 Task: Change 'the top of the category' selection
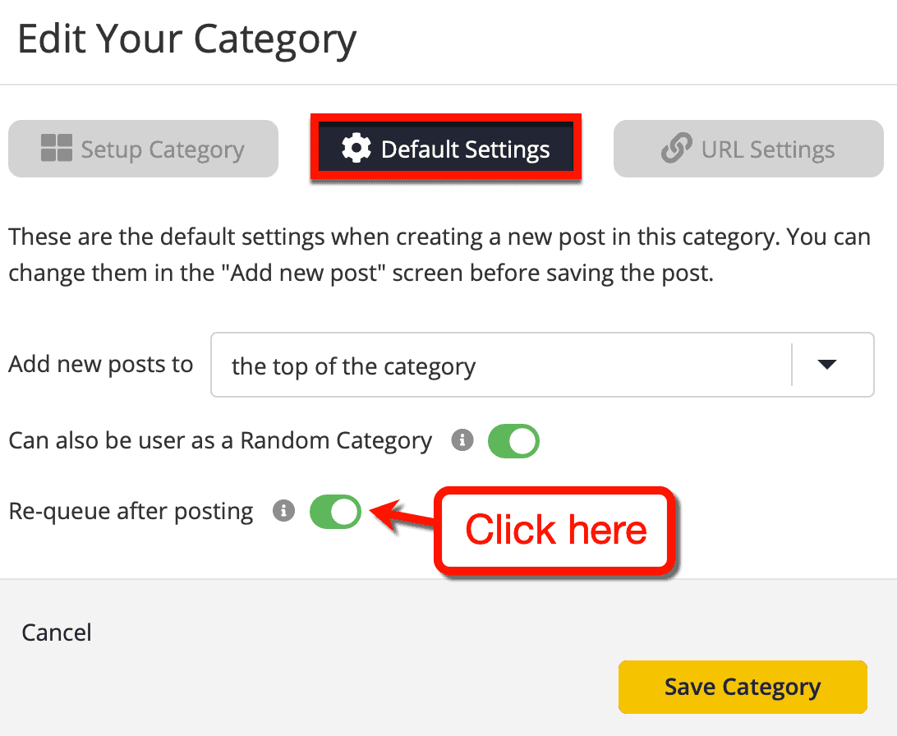coord(542,365)
